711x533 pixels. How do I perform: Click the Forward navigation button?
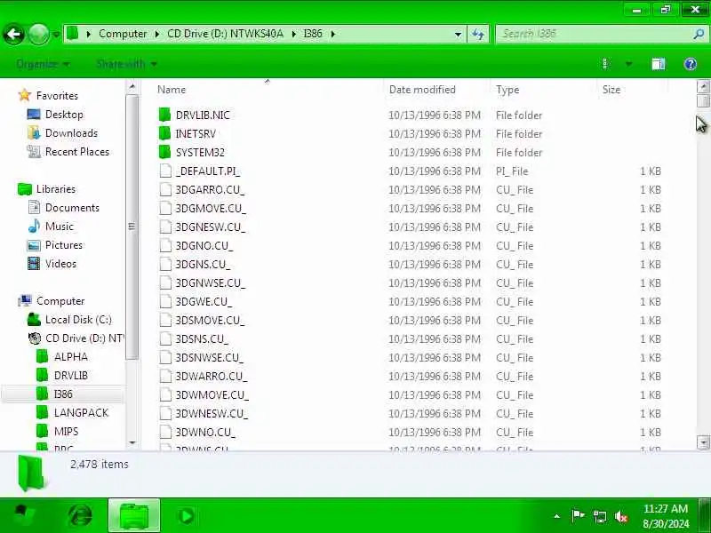pos(38,34)
